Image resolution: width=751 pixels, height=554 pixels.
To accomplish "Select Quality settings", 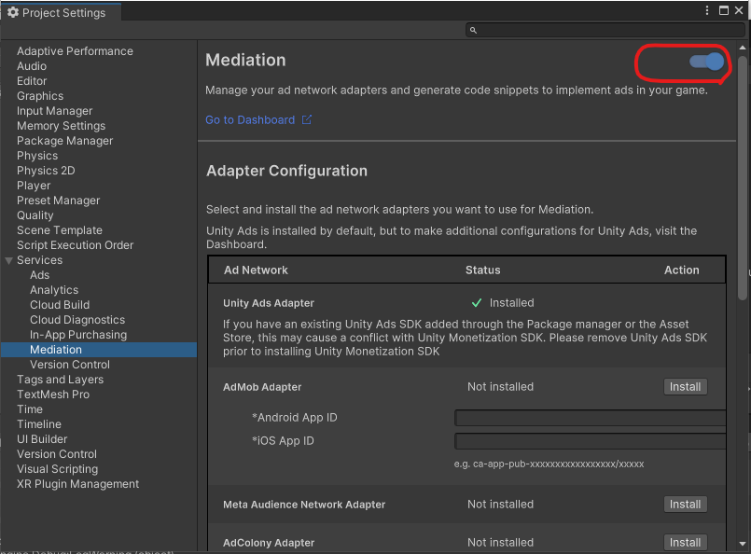I will coord(35,215).
